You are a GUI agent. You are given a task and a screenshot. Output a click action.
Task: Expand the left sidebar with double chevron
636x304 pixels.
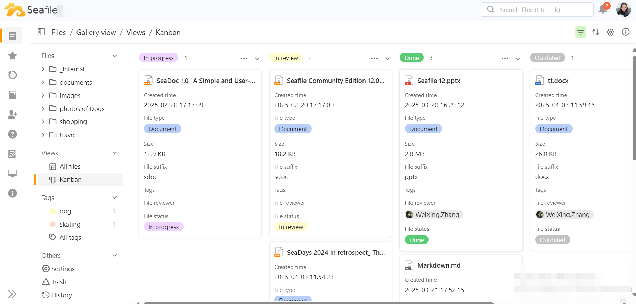click(12, 294)
